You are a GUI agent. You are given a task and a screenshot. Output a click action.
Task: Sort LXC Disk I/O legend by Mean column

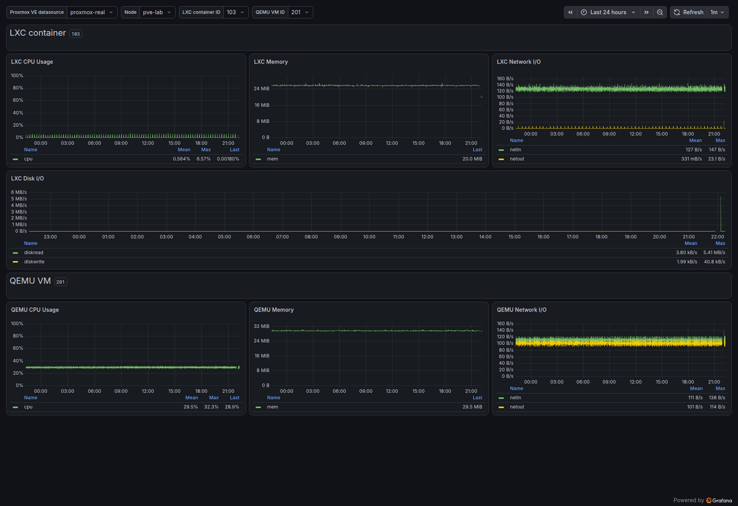coord(691,243)
